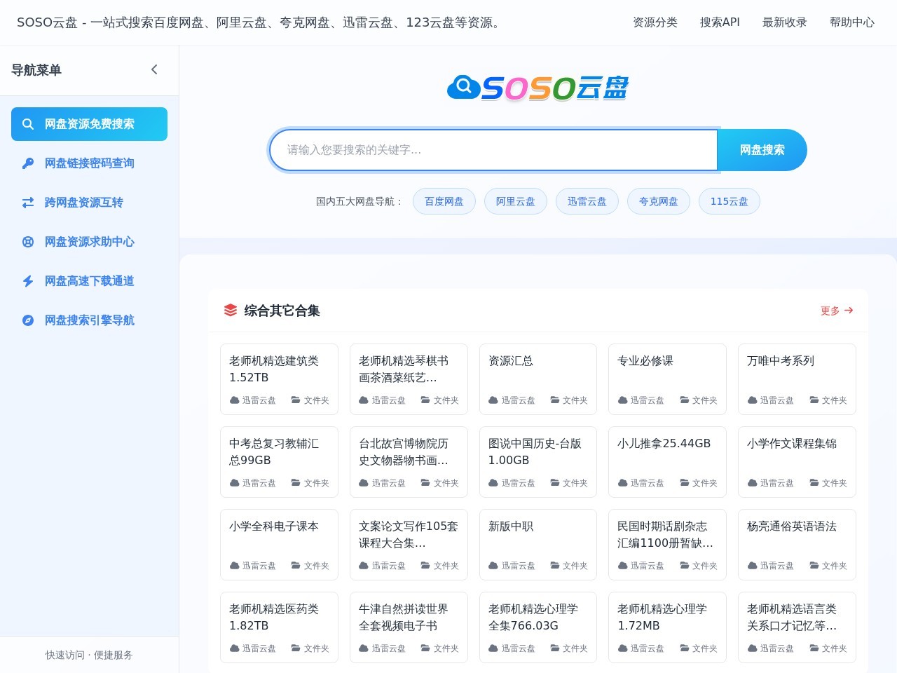The image size is (897, 673).
Task: Click the transfer arrows icon beside 跨网盘资源互转
Action: point(28,203)
